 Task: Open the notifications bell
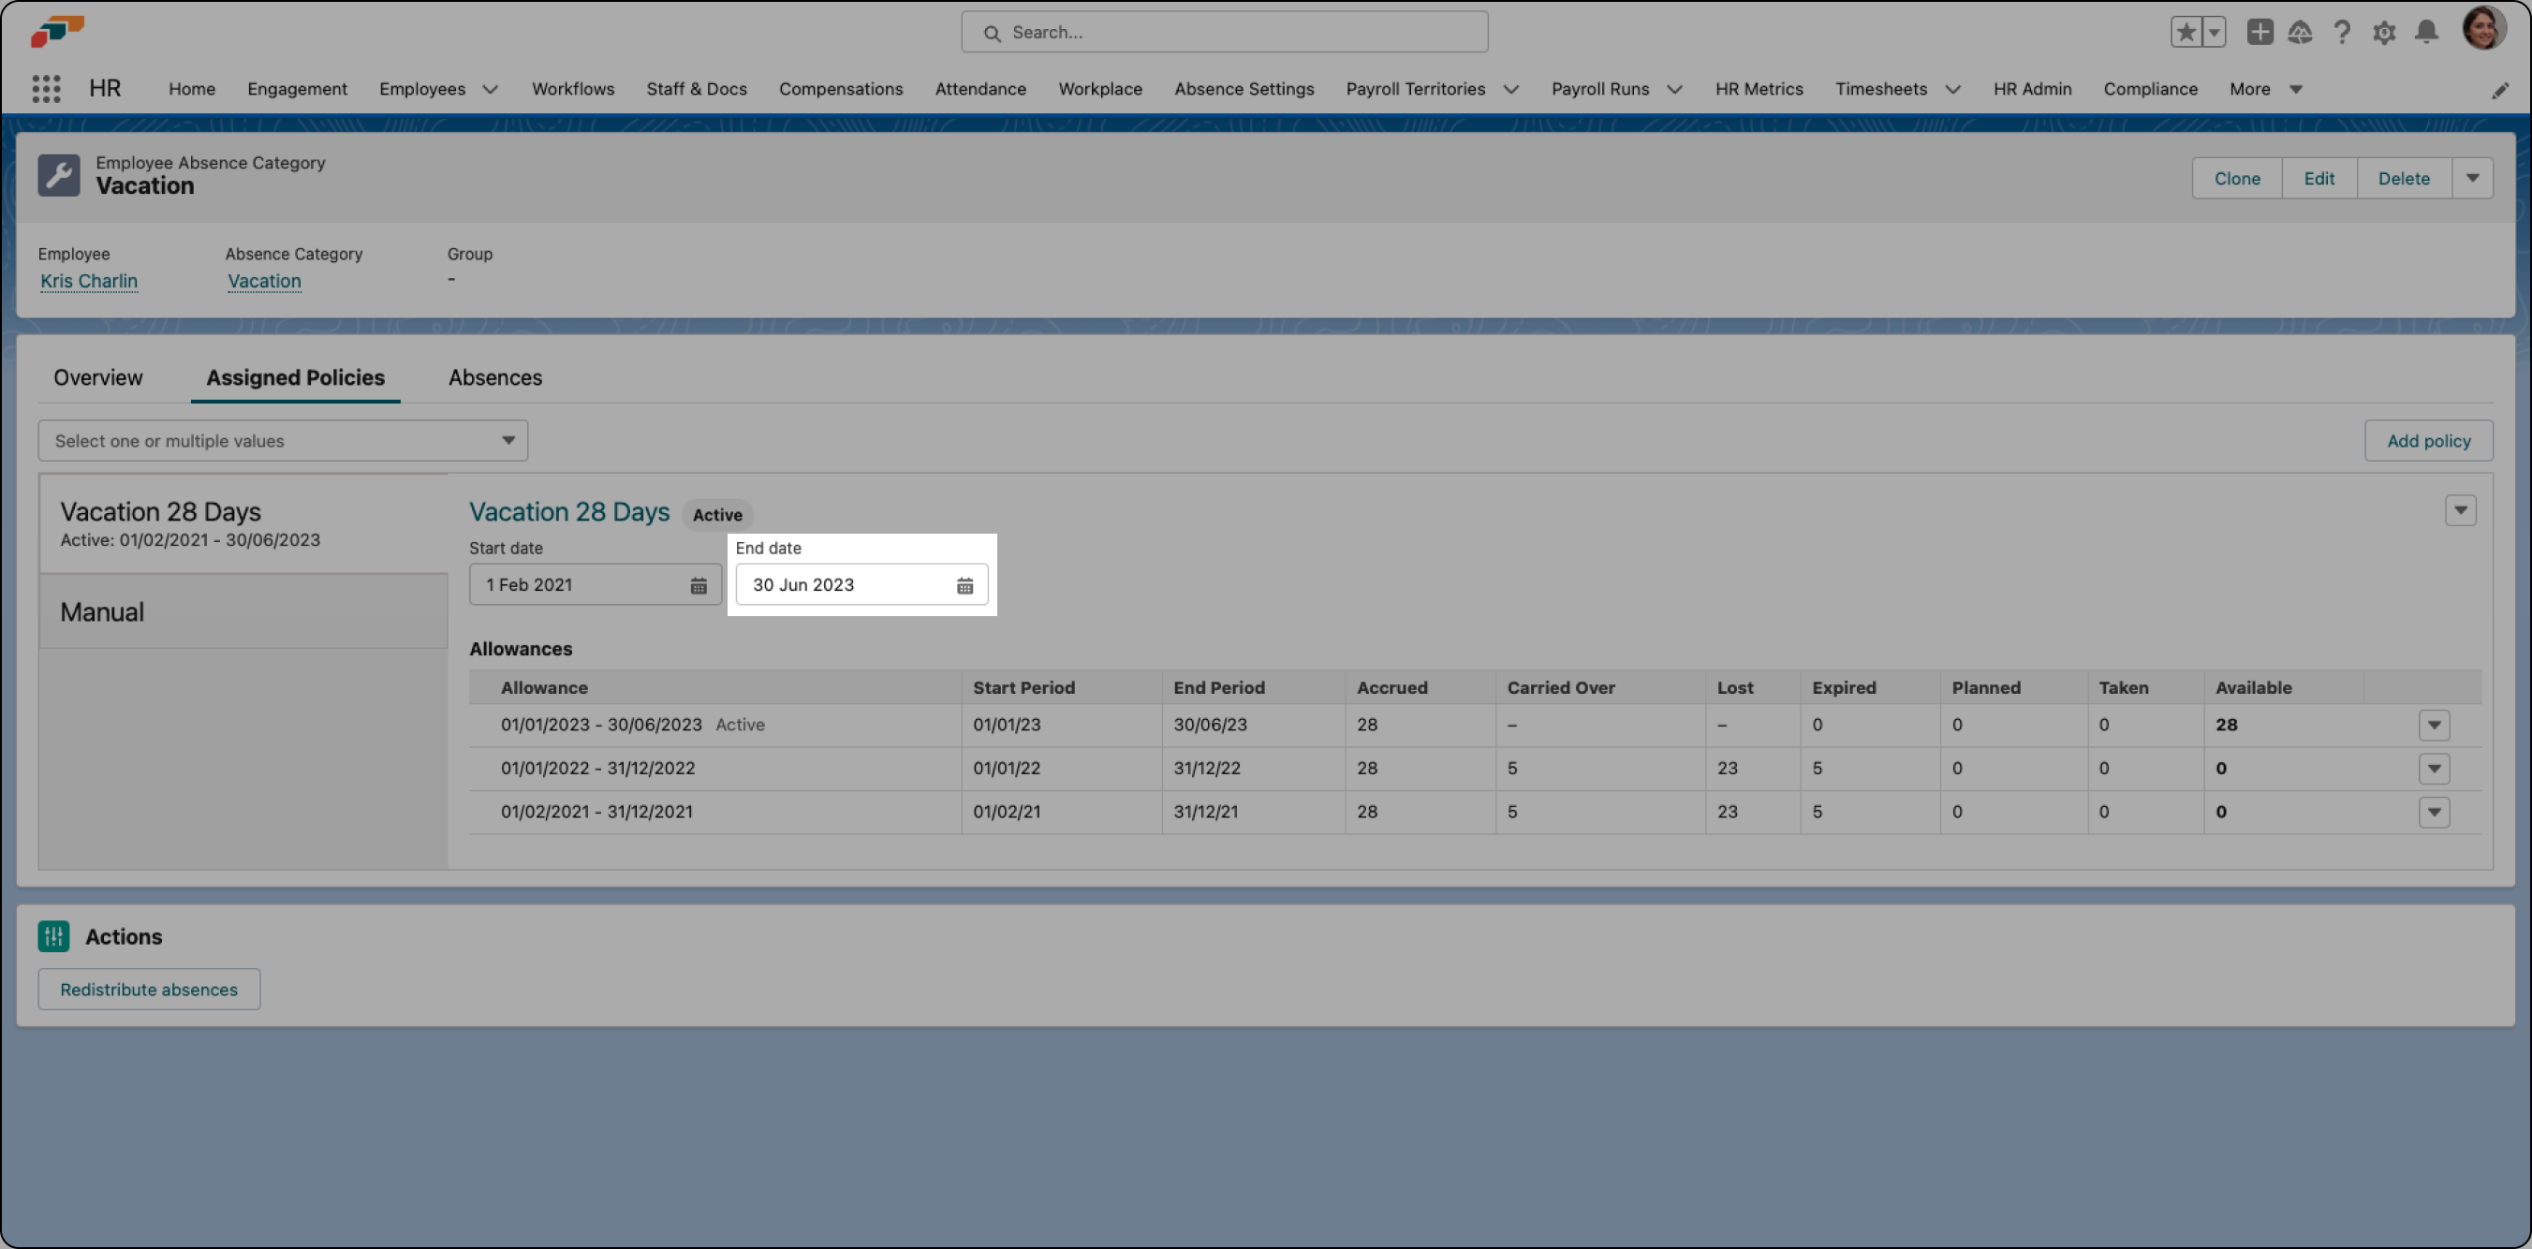(x=2426, y=33)
